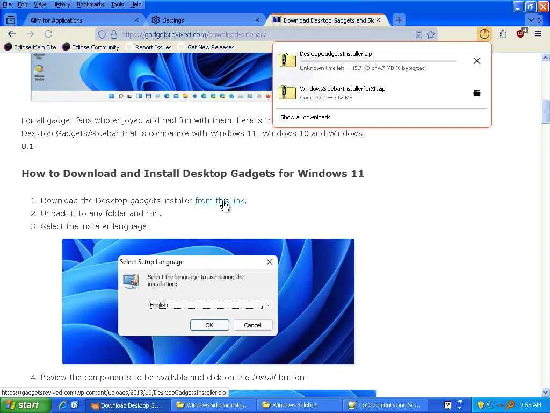Click the scrollbar up arrow
Image resolution: width=550 pixels, height=413 pixels.
click(x=546, y=57)
